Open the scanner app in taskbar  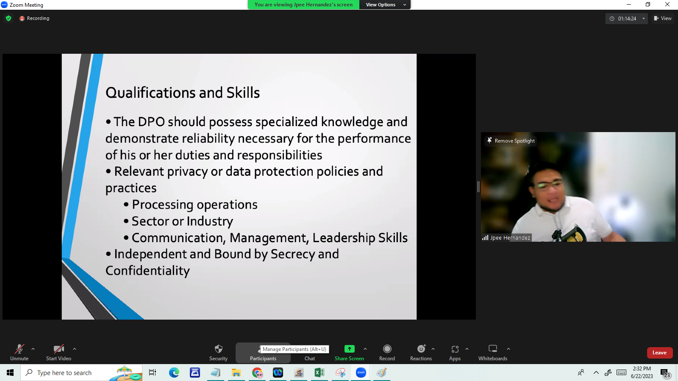[195, 373]
